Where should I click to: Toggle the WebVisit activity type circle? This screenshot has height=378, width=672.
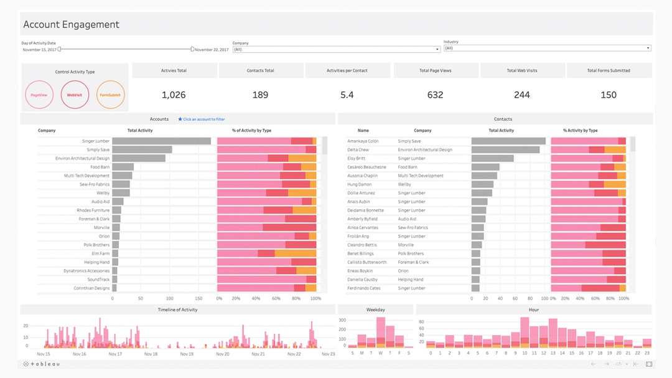(75, 95)
